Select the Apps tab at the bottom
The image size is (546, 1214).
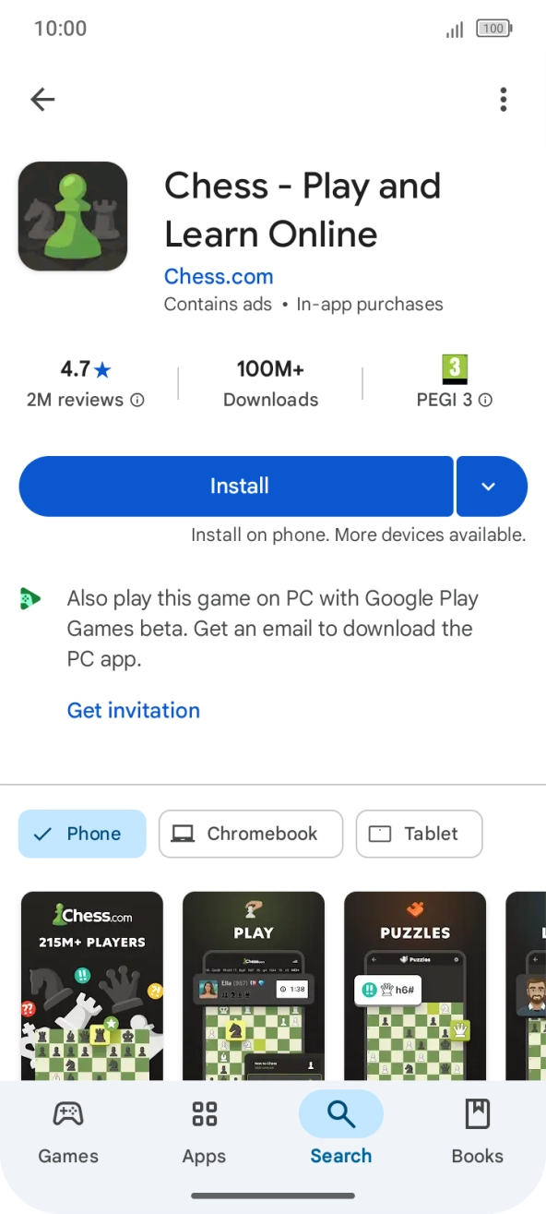(205, 1133)
